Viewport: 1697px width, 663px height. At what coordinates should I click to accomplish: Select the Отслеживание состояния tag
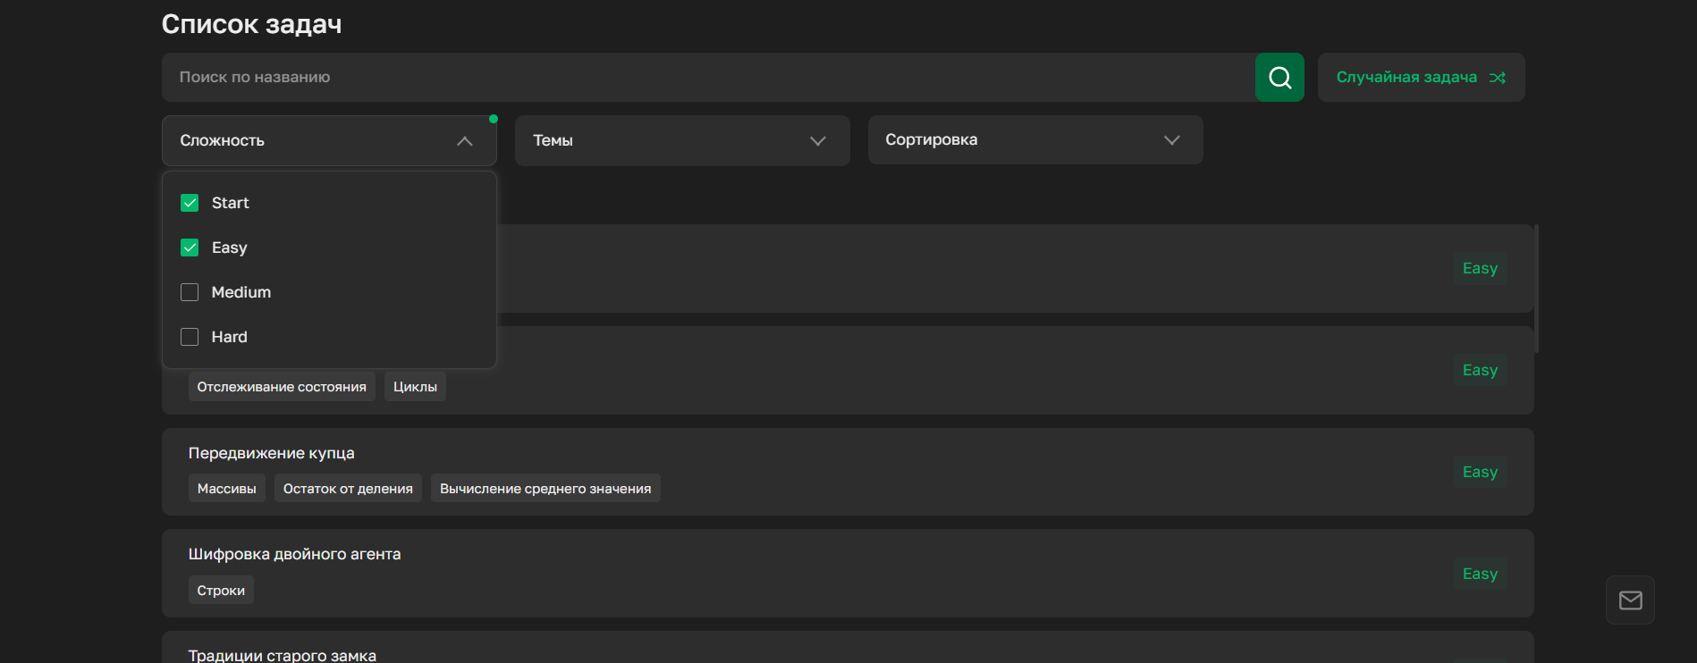[282, 387]
